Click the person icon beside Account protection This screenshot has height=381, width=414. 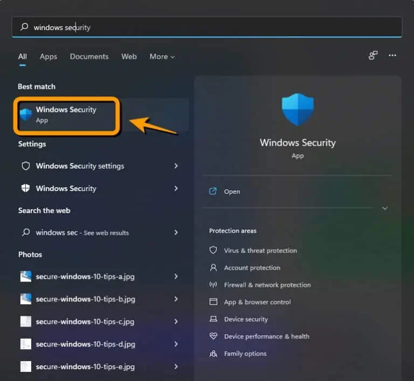[213, 267]
